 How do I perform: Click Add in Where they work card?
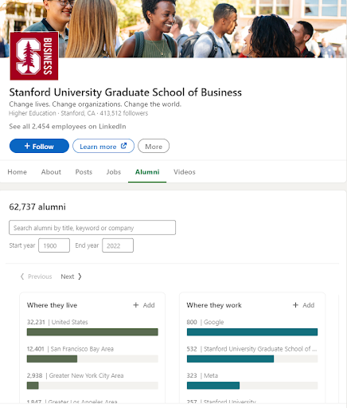[303, 305]
